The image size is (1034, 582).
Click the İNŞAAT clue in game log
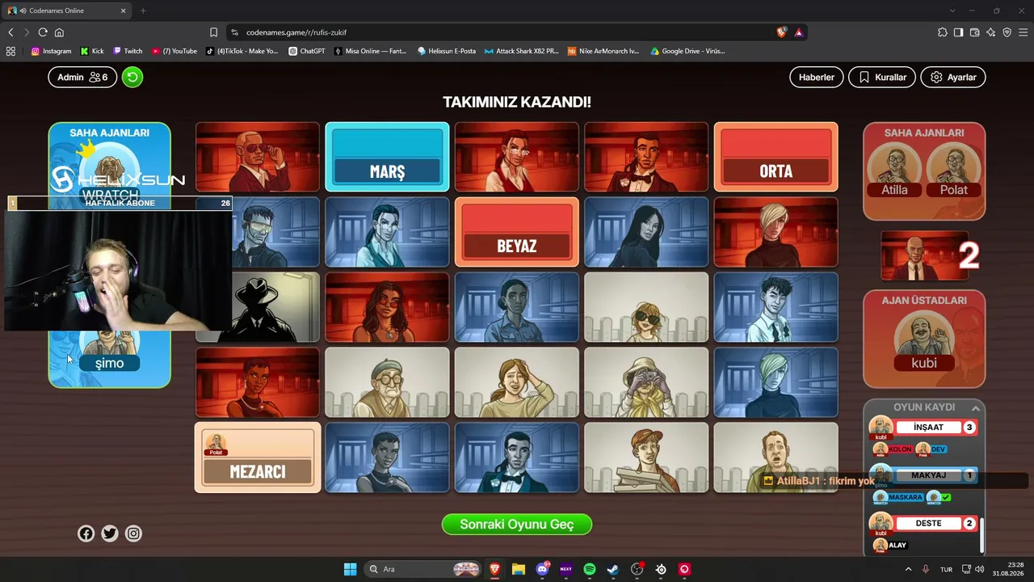(928, 427)
